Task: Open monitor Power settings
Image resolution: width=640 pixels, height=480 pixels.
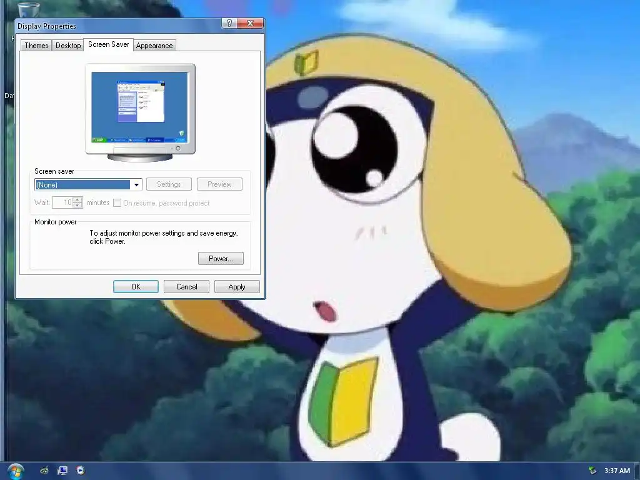Action: tap(221, 258)
